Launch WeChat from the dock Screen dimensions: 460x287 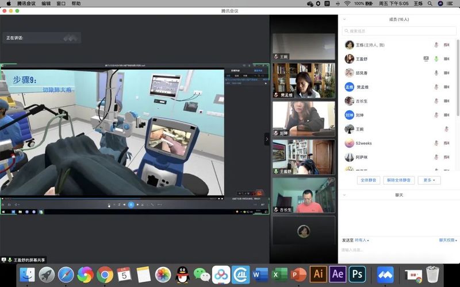coord(202,274)
